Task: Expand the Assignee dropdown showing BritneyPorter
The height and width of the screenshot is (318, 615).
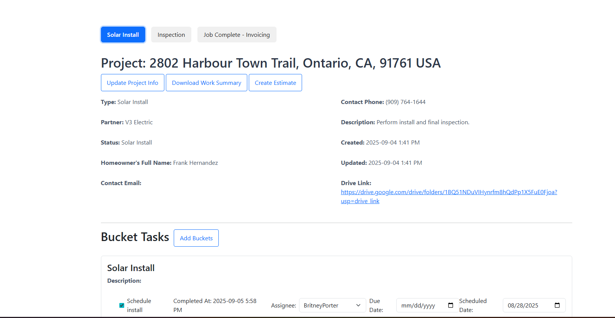Action: [332, 305]
